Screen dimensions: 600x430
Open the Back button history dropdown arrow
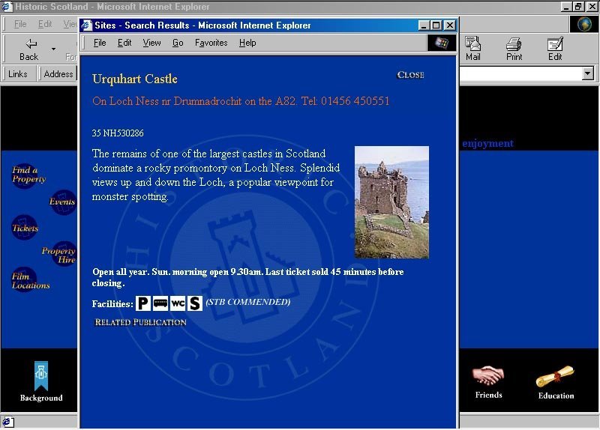pos(53,49)
